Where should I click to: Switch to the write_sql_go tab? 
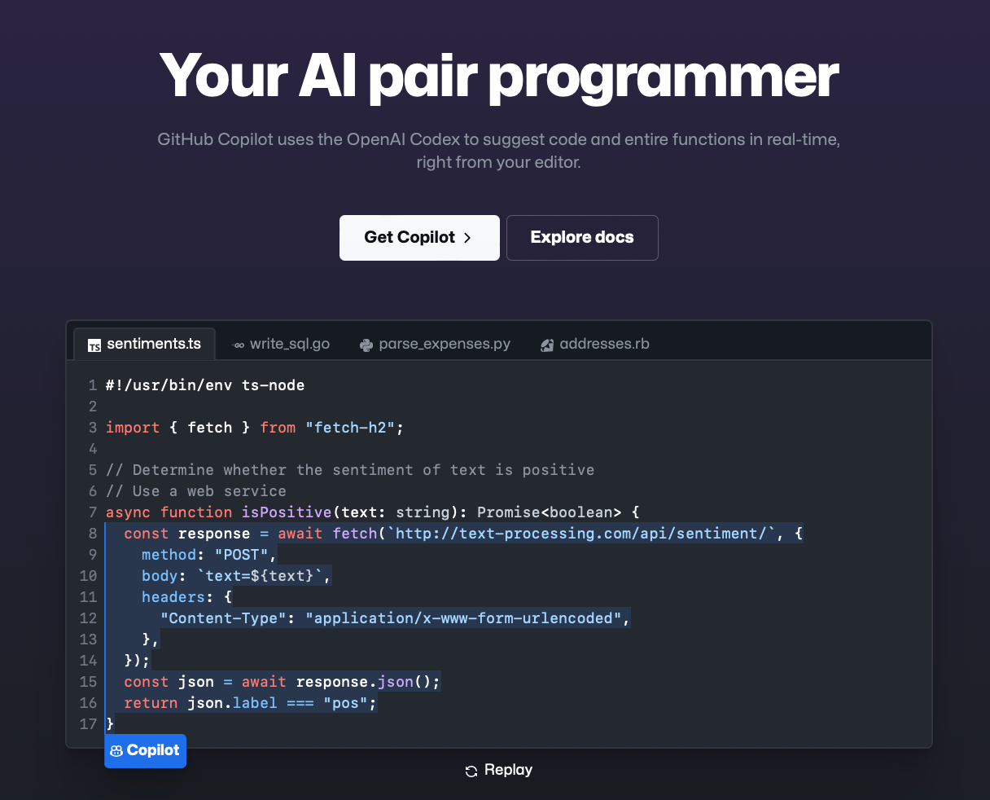point(281,344)
